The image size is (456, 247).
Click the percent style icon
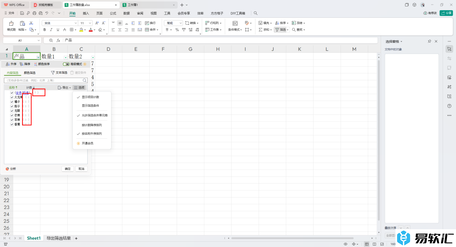pyautogui.click(x=177, y=30)
